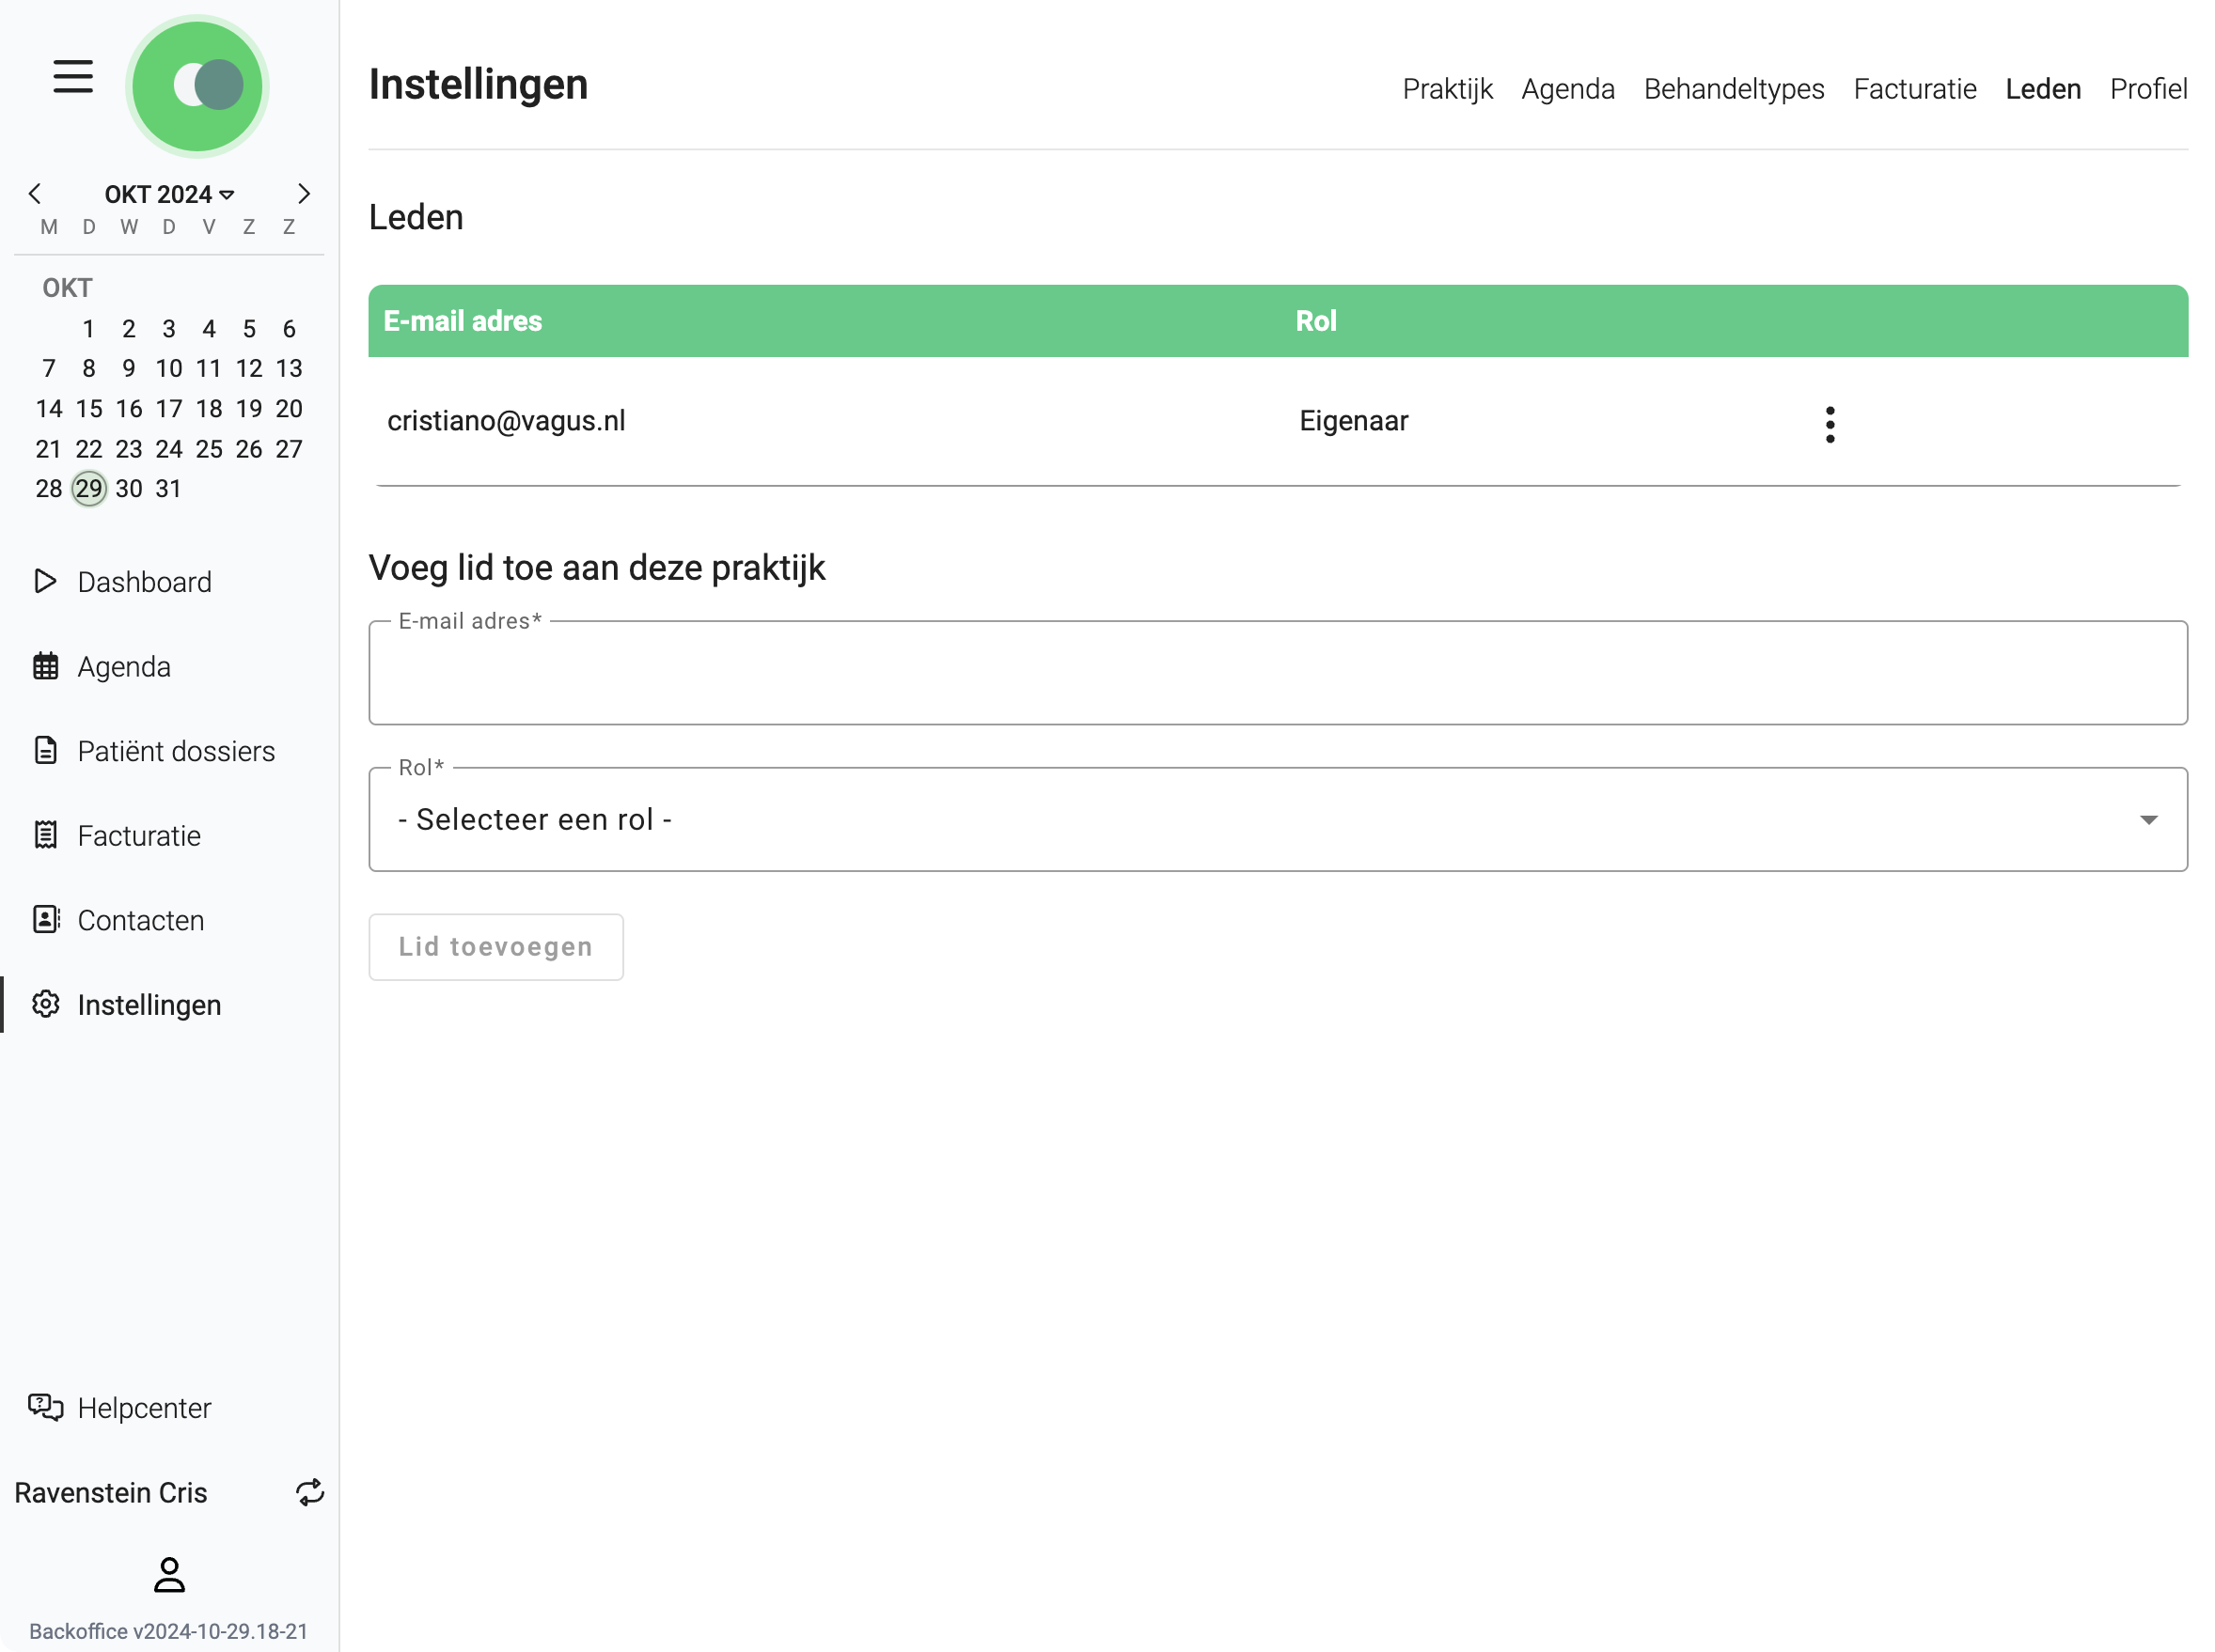Click the E-mail adres input field
This screenshot has width=2215, height=1652.
coord(1277,673)
